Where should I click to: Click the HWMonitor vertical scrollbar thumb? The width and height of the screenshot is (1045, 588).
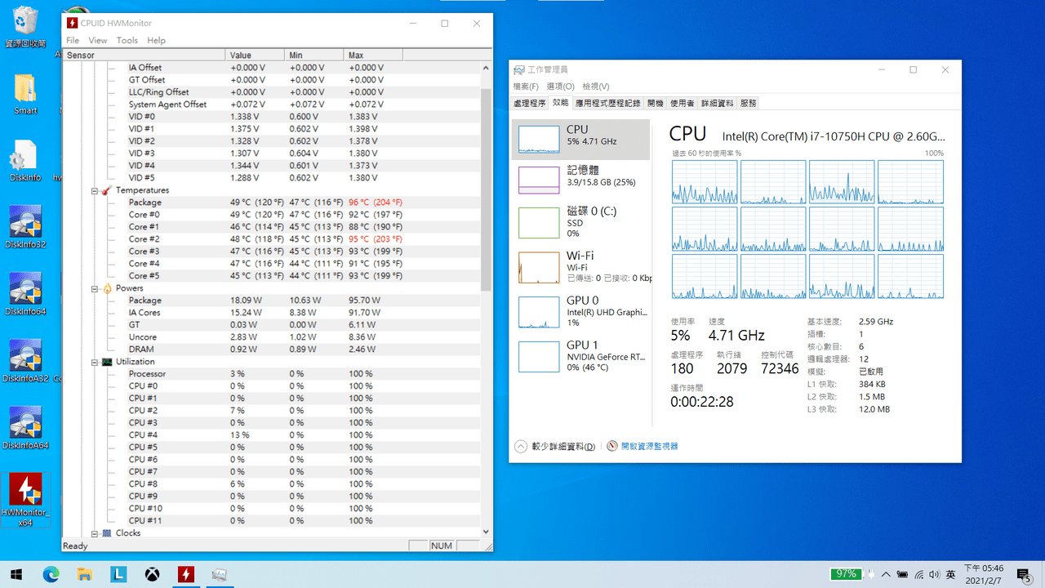[487, 189]
